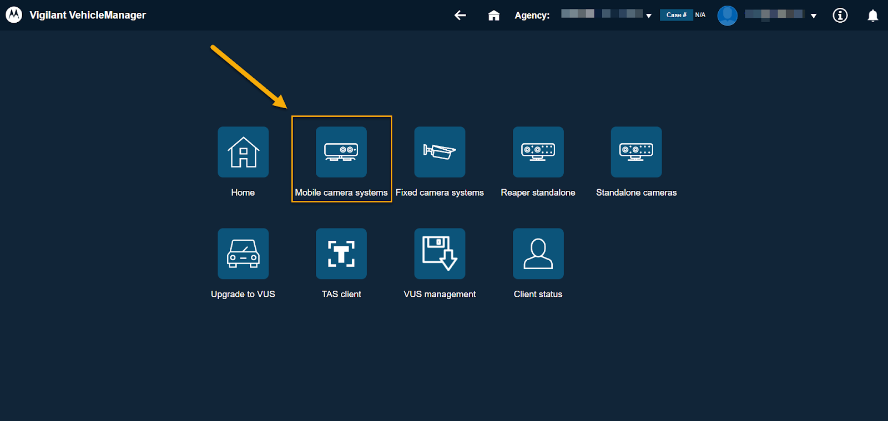The image size is (888, 421).
Task: Open the Fixed camera systems tile
Action: coord(440,152)
